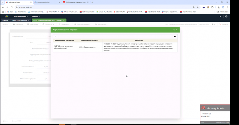Open site info icon in address bar

(17, 7)
